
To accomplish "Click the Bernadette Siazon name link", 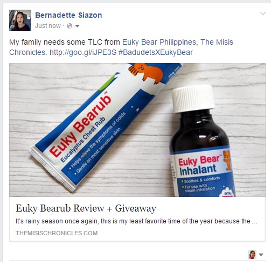I will click(68, 15).
